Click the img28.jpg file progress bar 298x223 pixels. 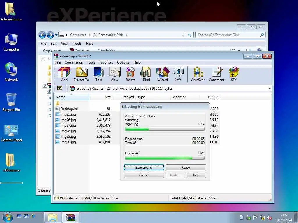(165, 129)
